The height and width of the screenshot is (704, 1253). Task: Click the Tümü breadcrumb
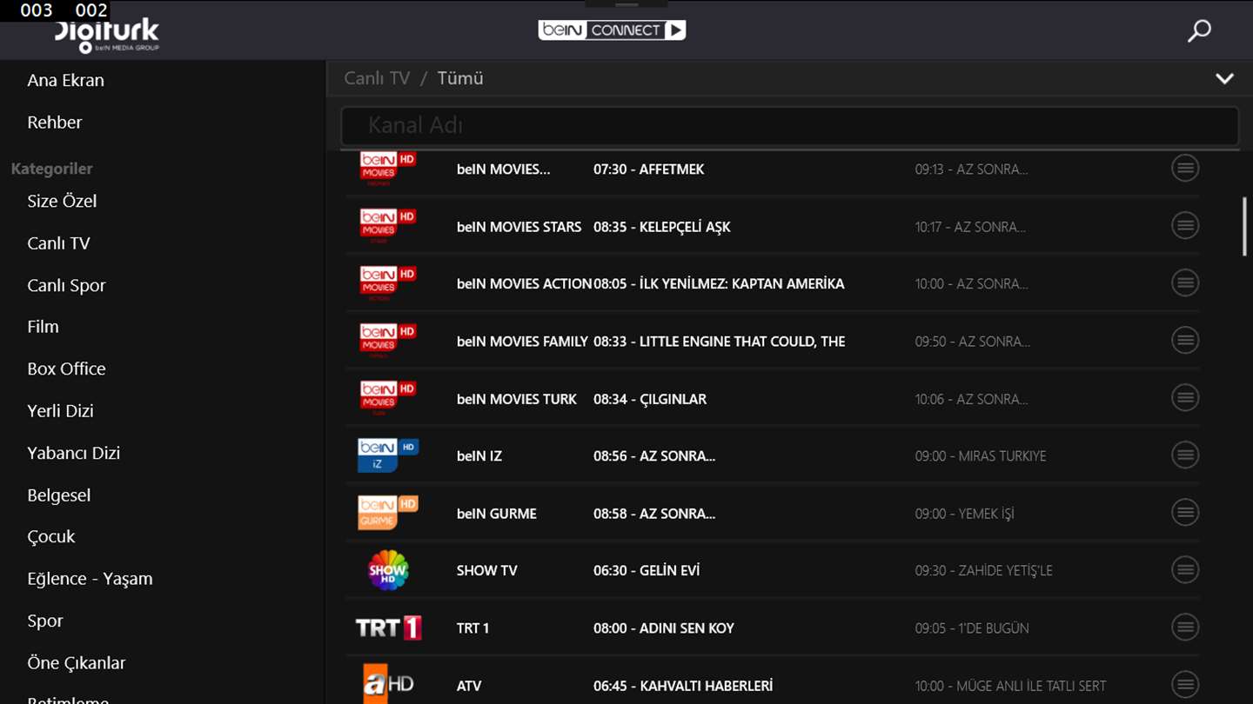(460, 78)
